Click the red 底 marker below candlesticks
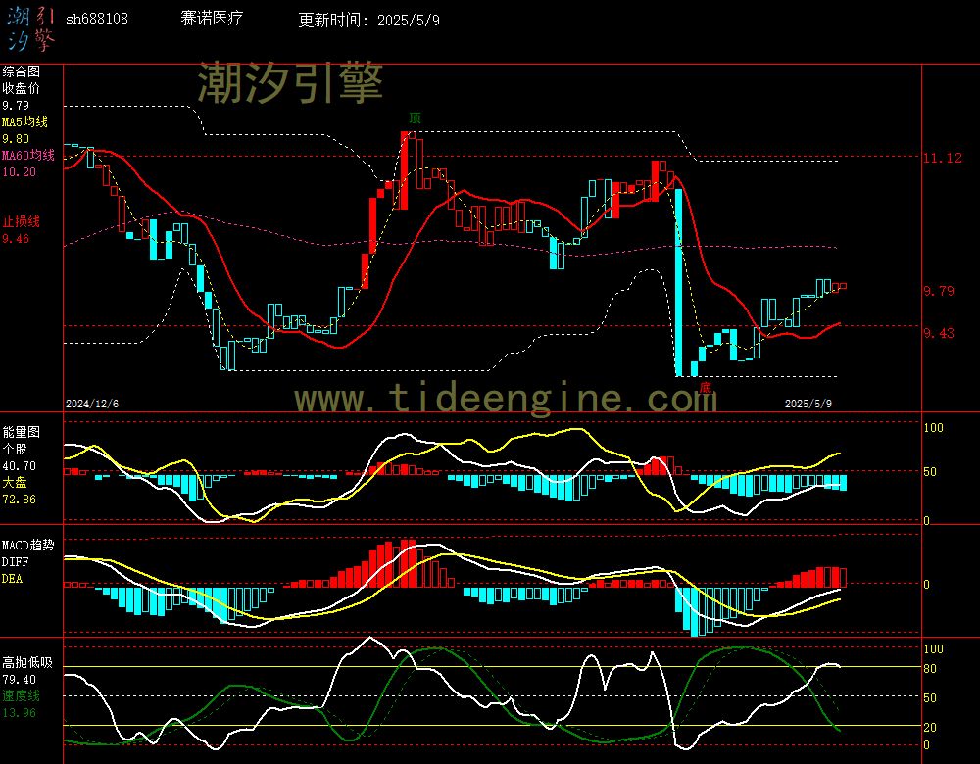 (705, 387)
